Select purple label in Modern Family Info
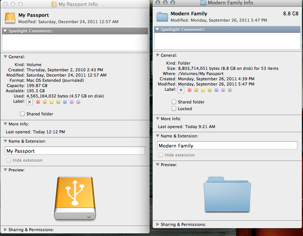Image resolution: width=303 pixels, height=236 pixels. (223, 90)
